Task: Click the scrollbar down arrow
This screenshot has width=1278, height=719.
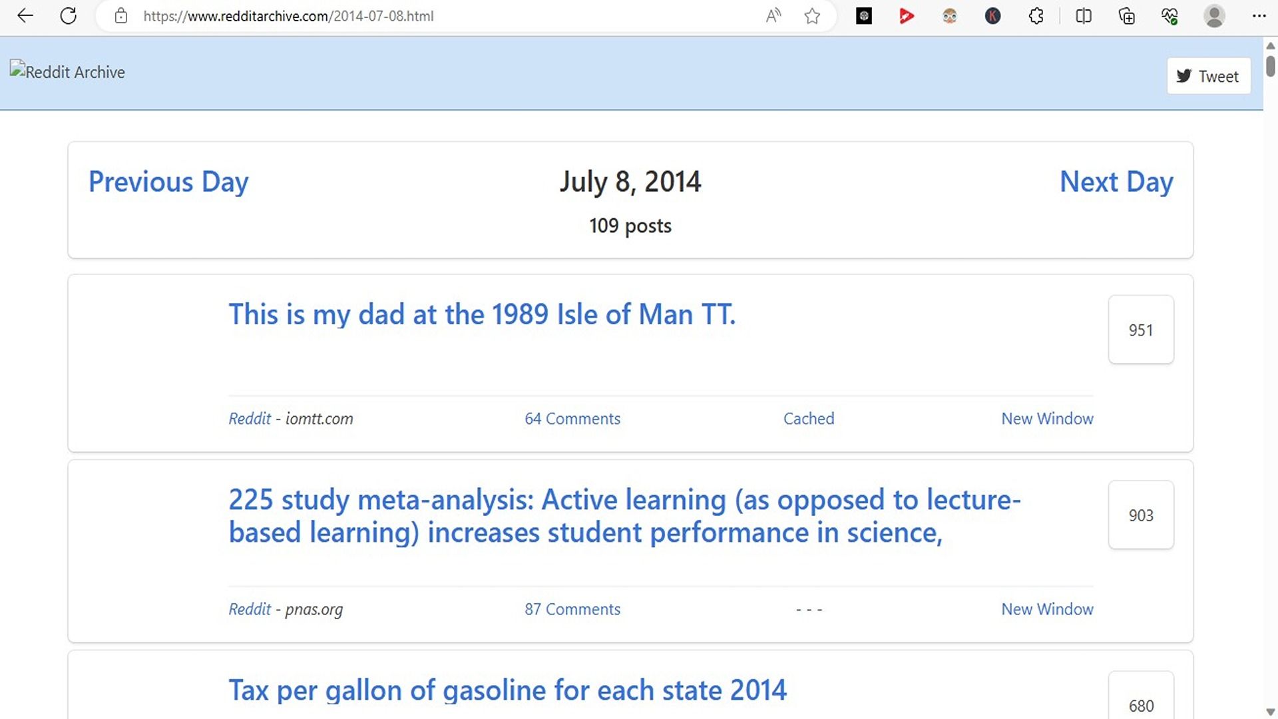Action: [x=1270, y=712]
